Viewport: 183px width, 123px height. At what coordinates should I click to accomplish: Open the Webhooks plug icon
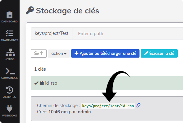[9, 109]
